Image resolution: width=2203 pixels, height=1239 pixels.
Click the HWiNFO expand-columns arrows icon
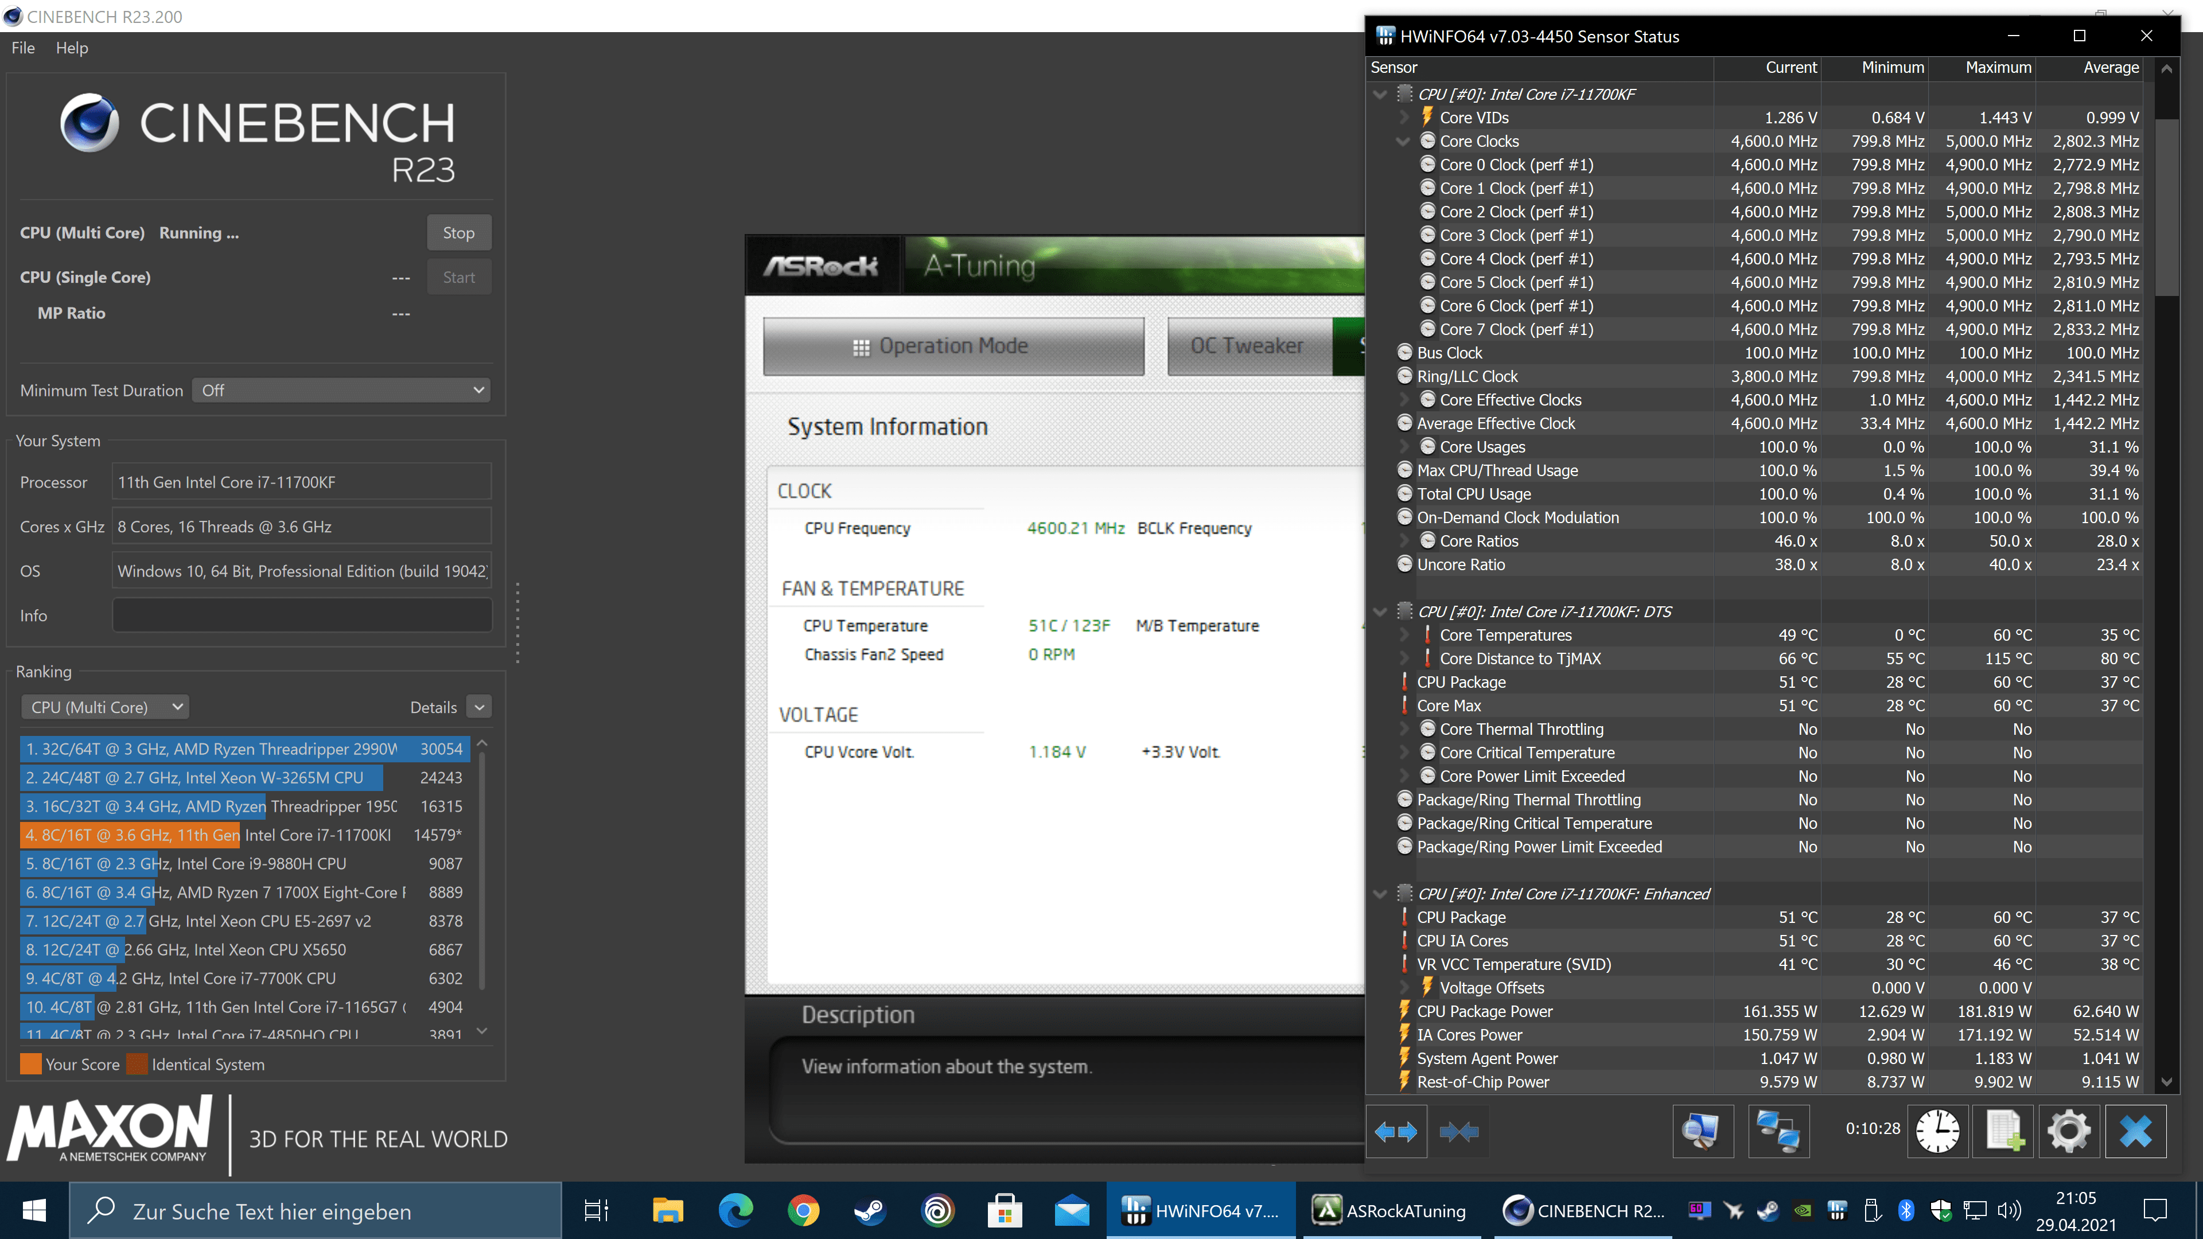(x=1396, y=1132)
